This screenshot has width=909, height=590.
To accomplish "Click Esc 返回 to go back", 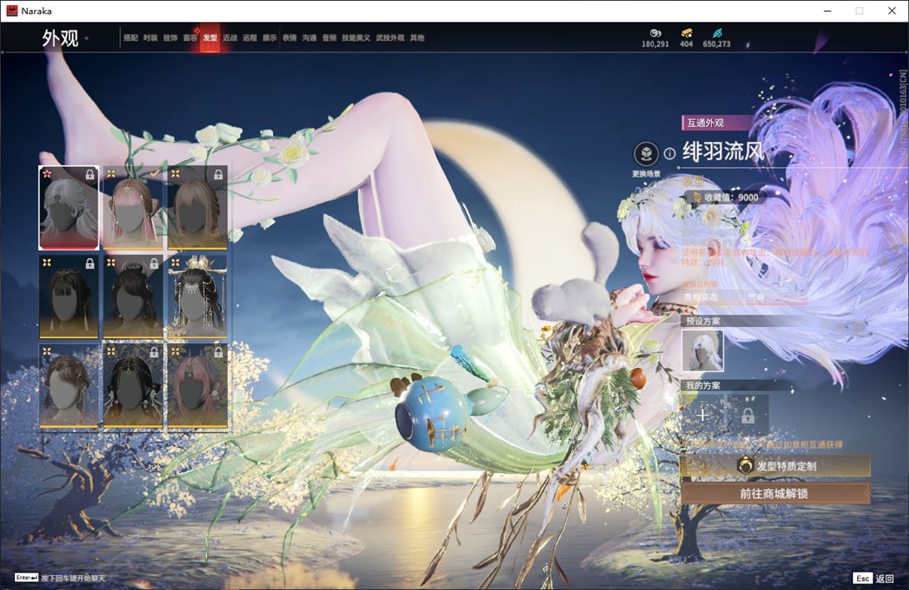I will point(874,578).
